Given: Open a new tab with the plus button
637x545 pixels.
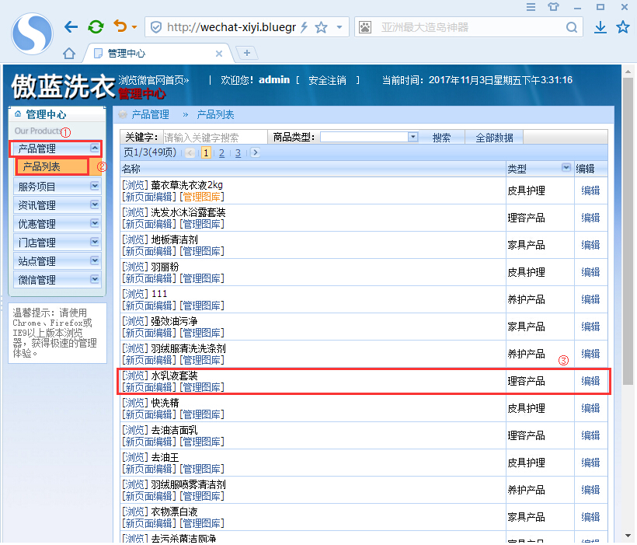Looking at the screenshot, I should coord(246,53).
